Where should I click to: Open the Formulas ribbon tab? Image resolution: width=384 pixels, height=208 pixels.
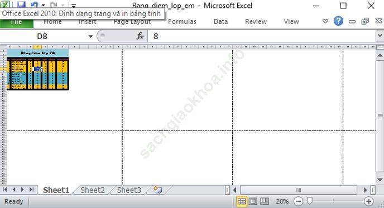pyautogui.click(x=182, y=22)
